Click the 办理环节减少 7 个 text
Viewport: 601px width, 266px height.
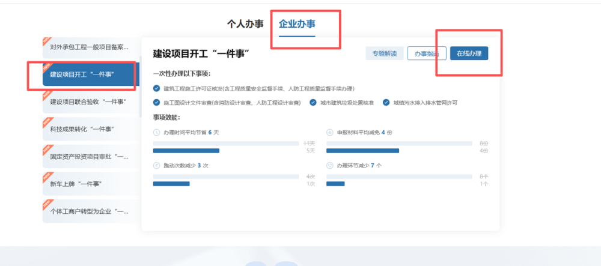359,166
